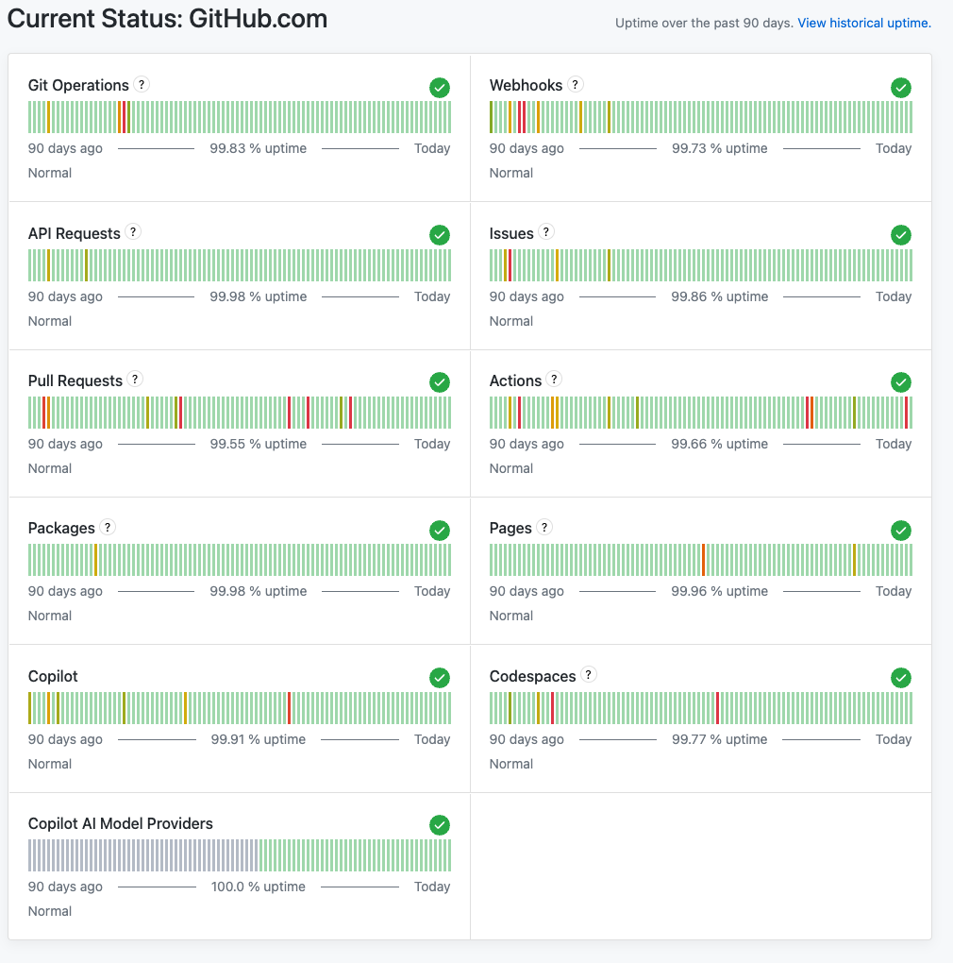Open the Issues help question mark
The width and height of the screenshot is (953, 963).
point(546,231)
